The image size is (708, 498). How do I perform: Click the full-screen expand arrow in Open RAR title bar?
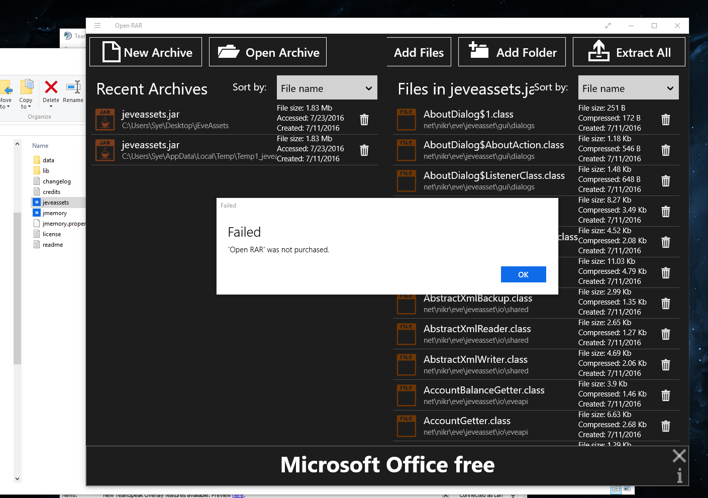[x=608, y=26]
